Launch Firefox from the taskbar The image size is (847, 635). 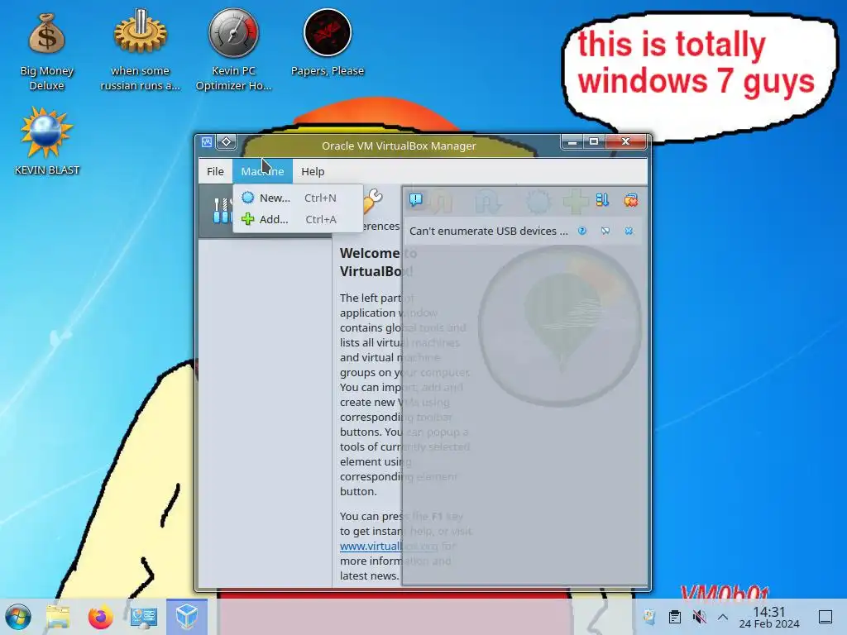[100, 617]
